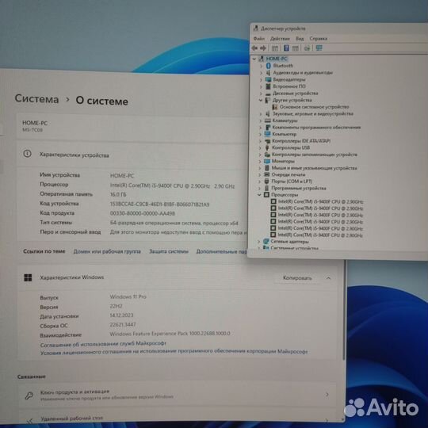Viewport: 428px width, 428px height.
Task: Click the warning icon of Основное системное устройство
Action: pos(275,107)
